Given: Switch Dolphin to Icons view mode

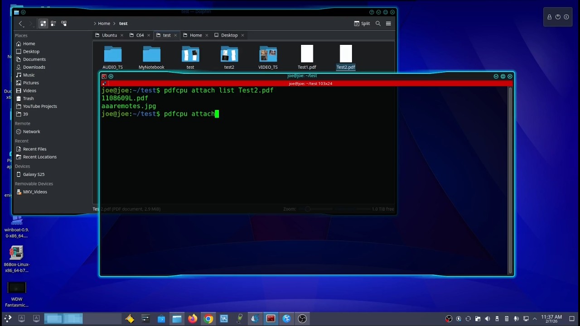Looking at the screenshot, I should click(x=43, y=24).
